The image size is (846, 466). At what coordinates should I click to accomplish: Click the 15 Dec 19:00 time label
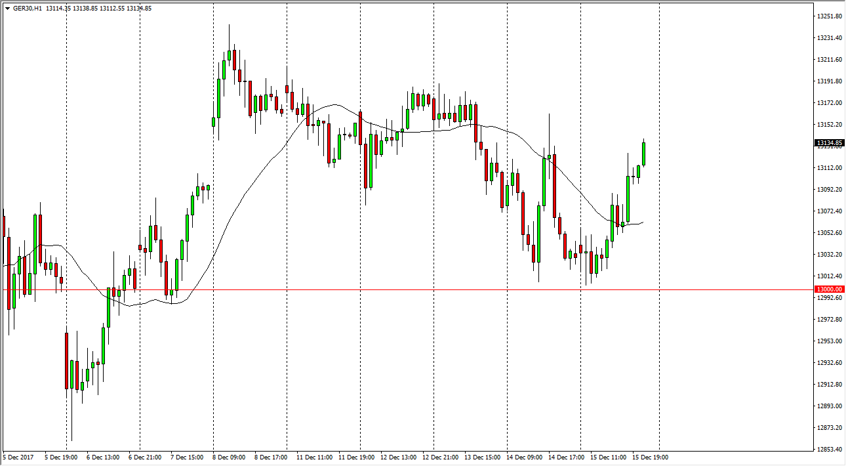649,457
